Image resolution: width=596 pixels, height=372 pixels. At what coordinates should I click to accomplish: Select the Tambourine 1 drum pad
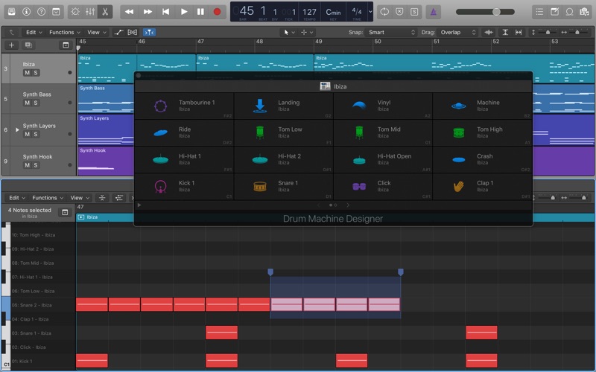point(183,106)
